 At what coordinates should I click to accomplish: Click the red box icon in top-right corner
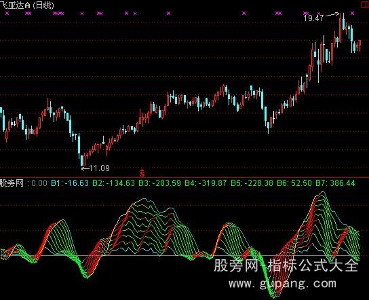pyautogui.click(x=365, y=5)
